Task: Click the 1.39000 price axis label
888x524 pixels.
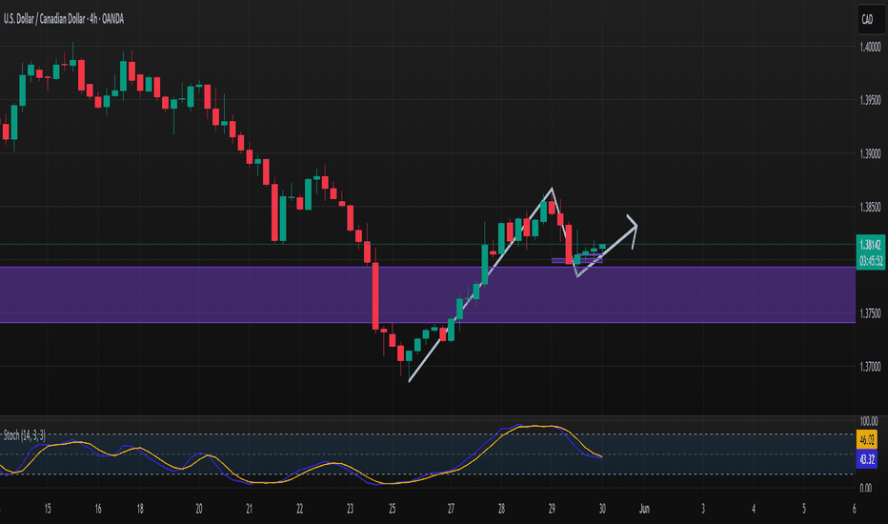Action: 871,153
